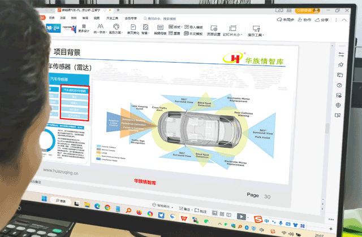Open WPS Office from the taskbar
Screen dimensions: 362x237
(x=184, y=216)
